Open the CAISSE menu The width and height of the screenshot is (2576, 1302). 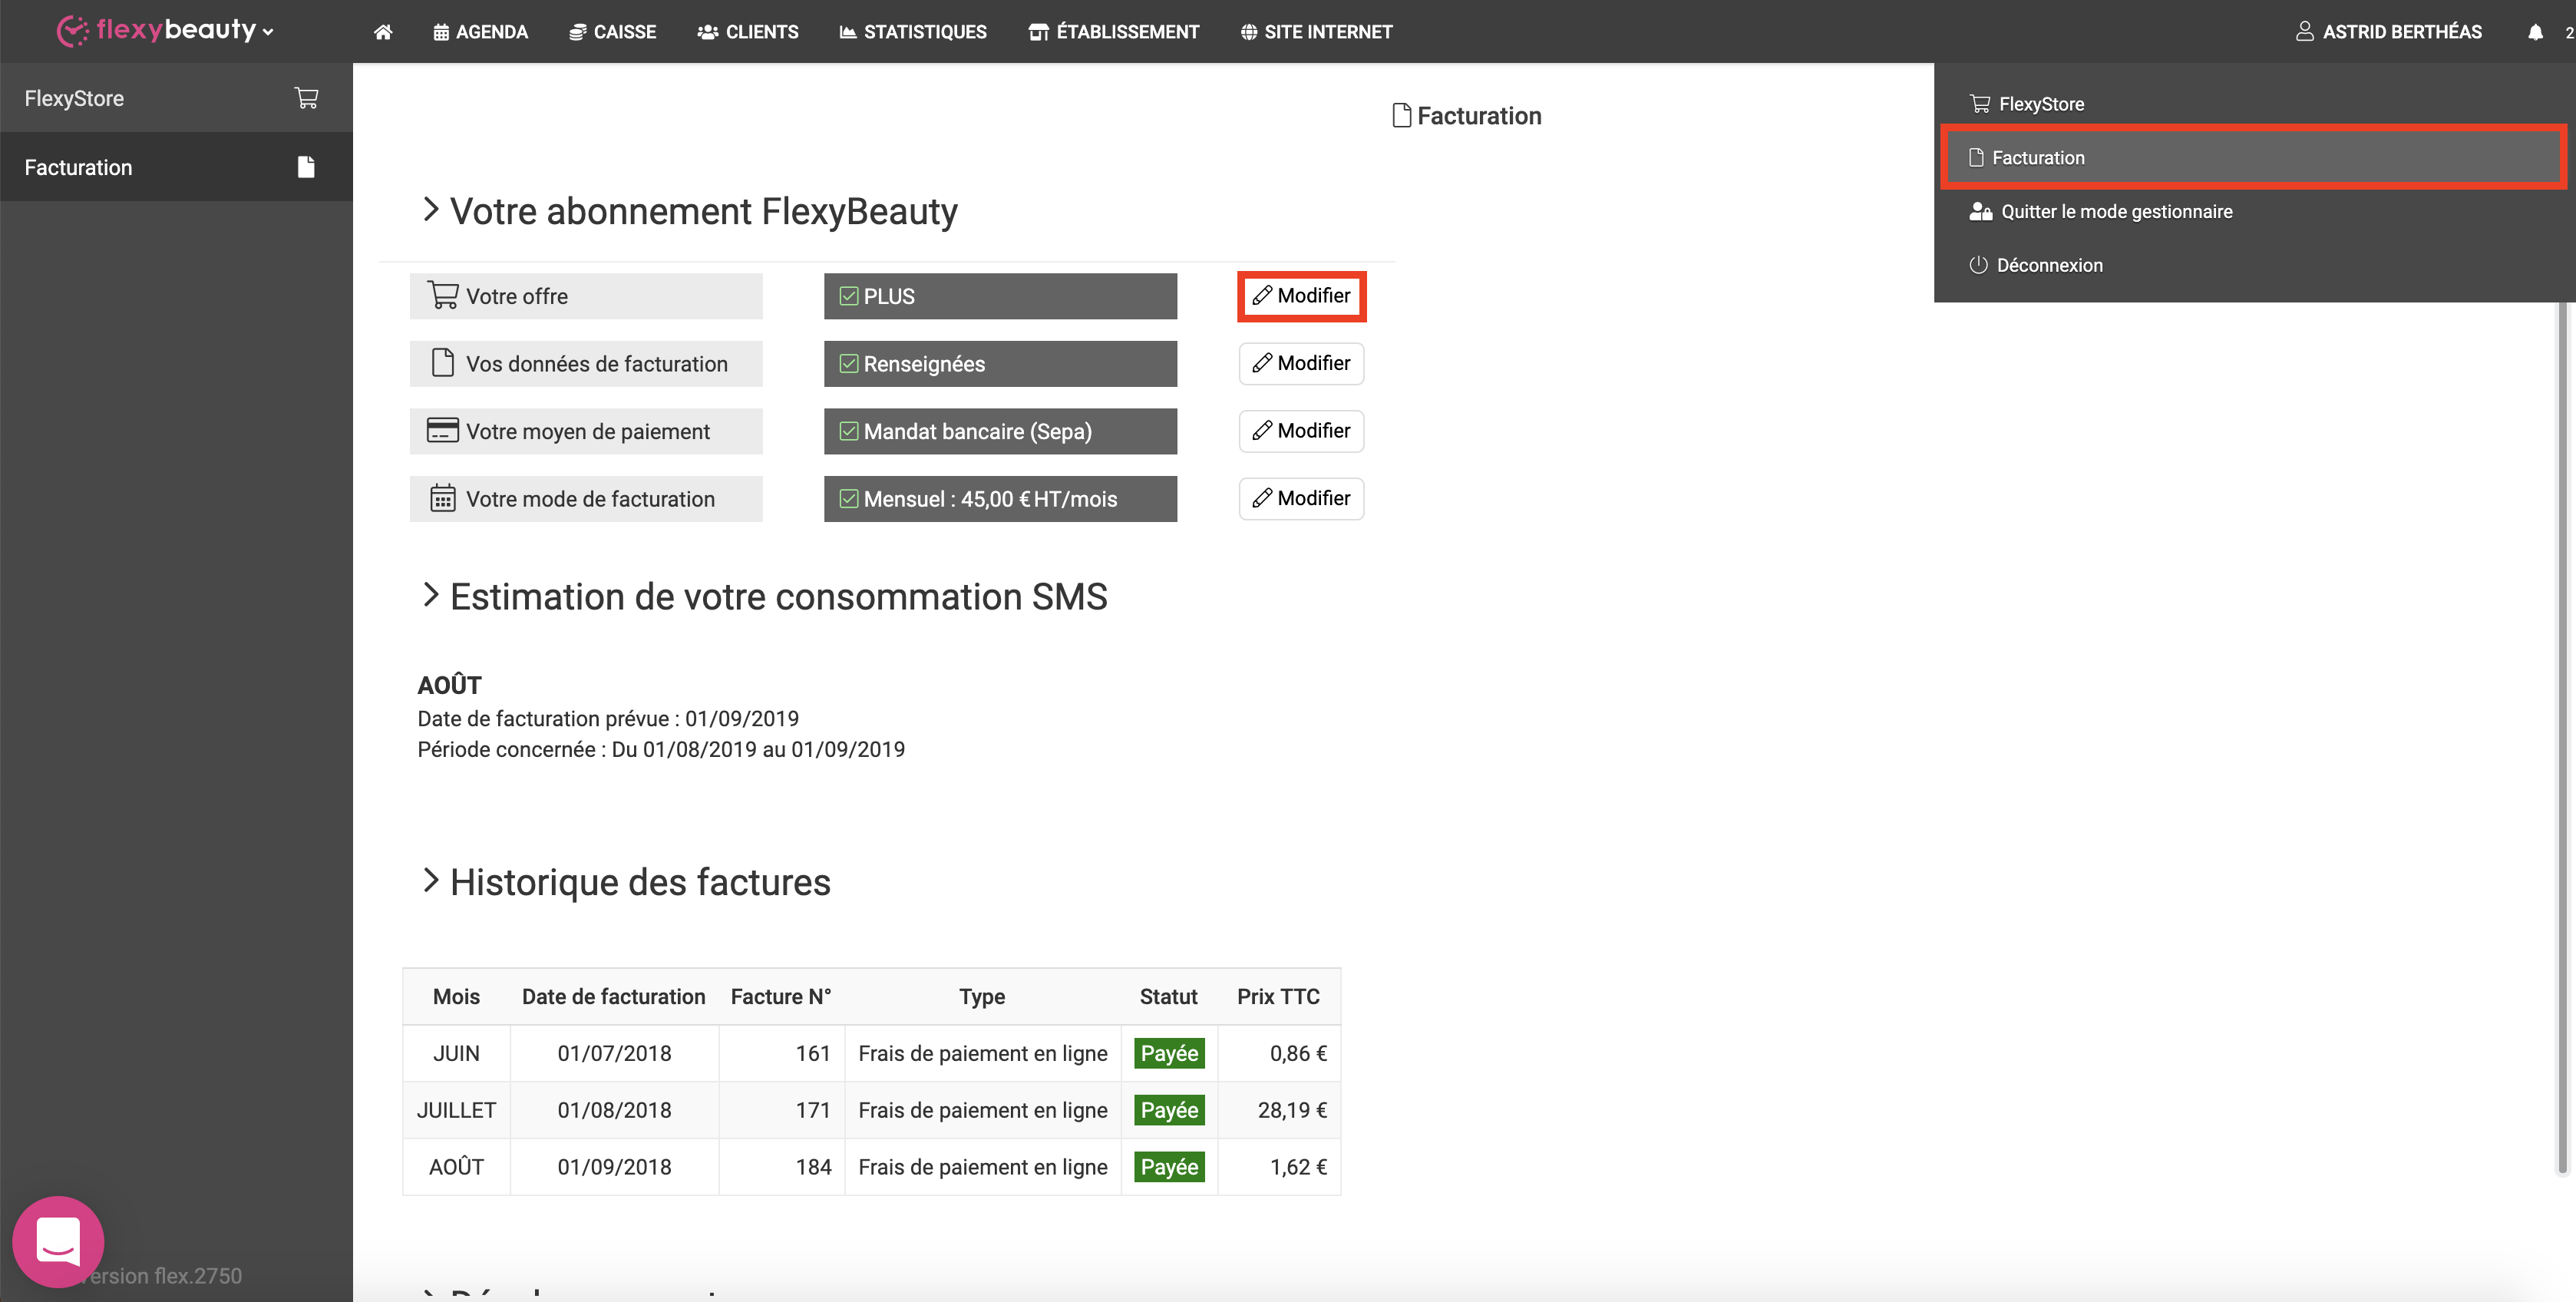tap(612, 32)
